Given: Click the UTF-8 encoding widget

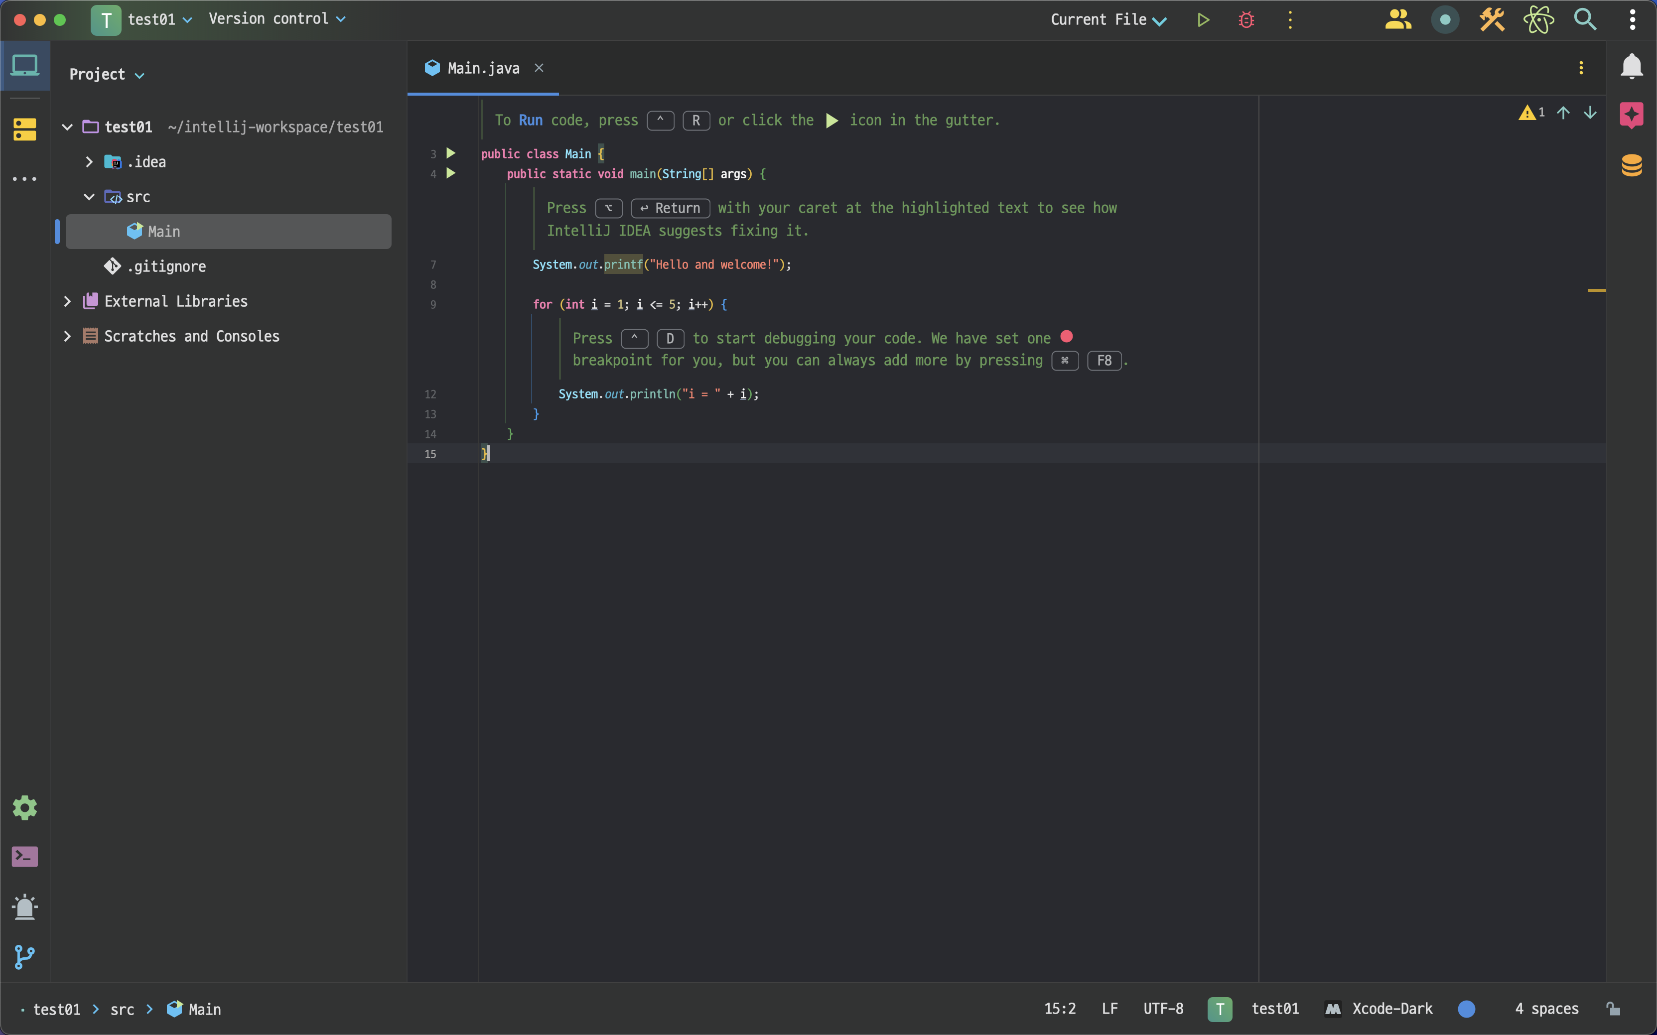Looking at the screenshot, I should coord(1163,1008).
